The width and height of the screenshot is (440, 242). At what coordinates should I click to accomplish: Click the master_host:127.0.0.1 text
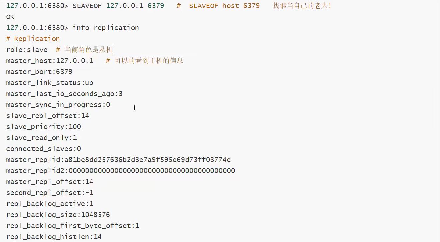click(50, 61)
